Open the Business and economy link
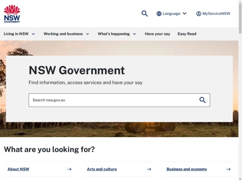Screen dimensions: 242x181 [187, 169]
